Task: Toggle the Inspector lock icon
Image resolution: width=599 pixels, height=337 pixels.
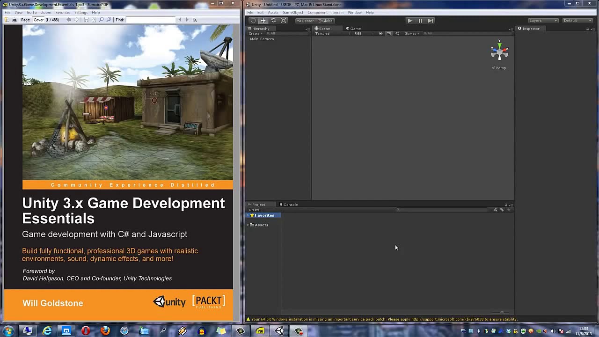Action: point(588,29)
